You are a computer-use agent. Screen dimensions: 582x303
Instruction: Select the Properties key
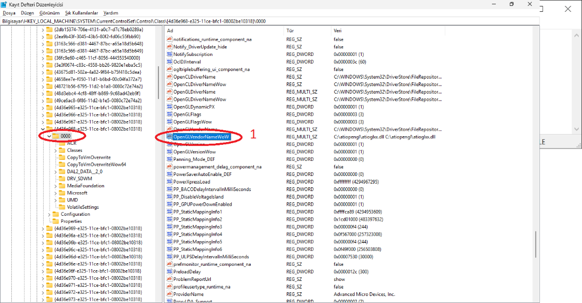[71, 221]
